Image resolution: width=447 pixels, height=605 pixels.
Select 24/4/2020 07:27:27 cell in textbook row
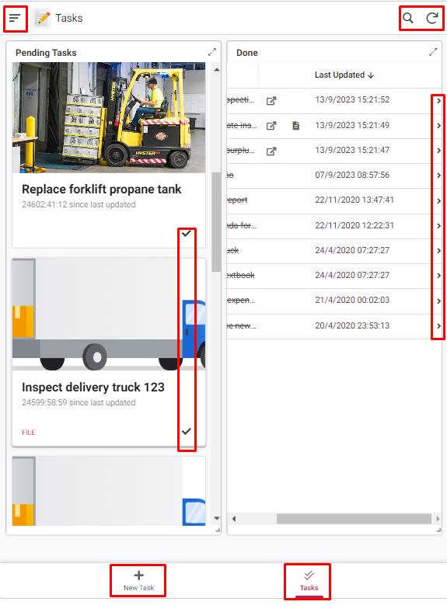(352, 275)
